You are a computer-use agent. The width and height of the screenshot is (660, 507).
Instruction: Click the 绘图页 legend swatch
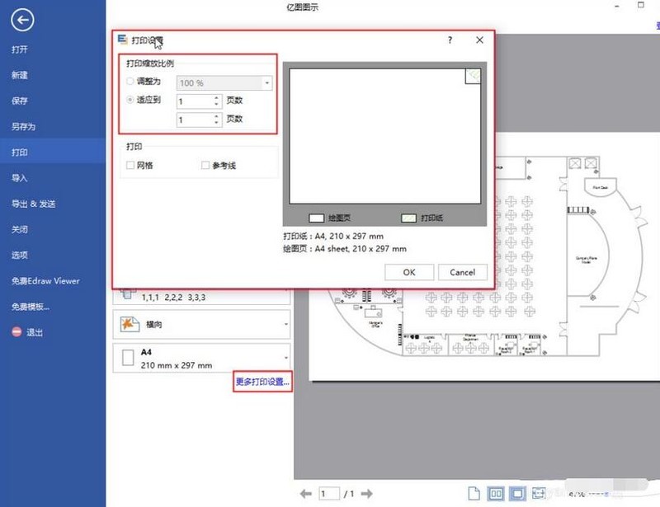click(x=316, y=218)
